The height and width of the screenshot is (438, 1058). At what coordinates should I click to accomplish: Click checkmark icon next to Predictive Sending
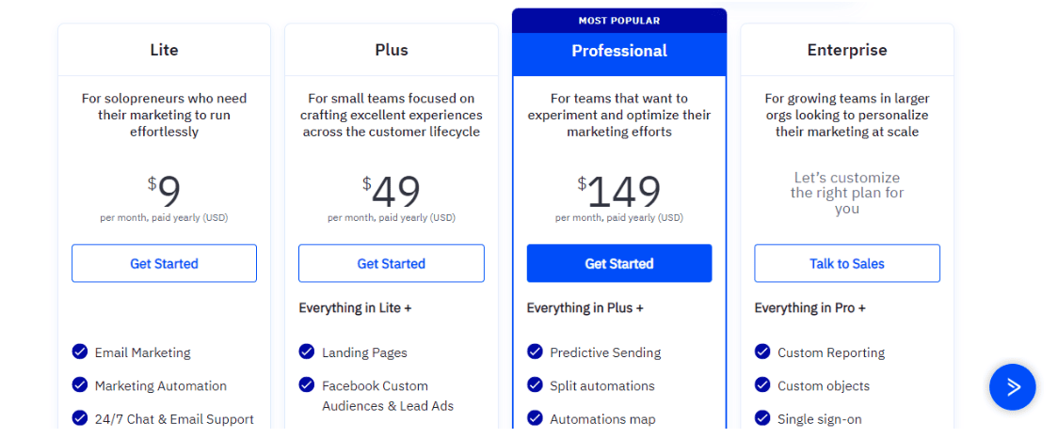point(535,352)
